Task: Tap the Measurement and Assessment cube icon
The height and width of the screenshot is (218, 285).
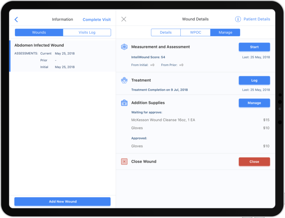Action: 124,47
